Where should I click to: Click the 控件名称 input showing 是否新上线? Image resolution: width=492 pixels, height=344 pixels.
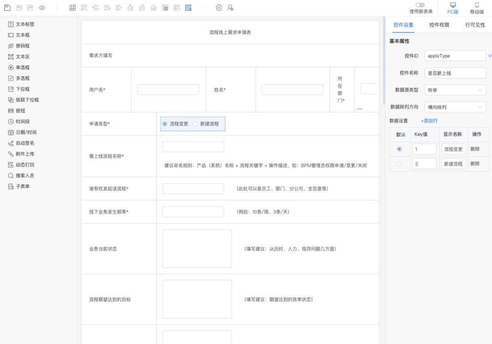[x=455, y=73]
